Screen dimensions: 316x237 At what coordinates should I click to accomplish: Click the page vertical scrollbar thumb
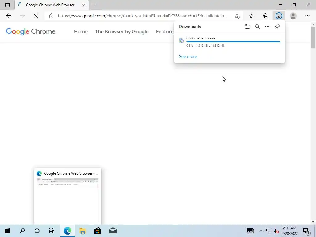coord(313,37)
